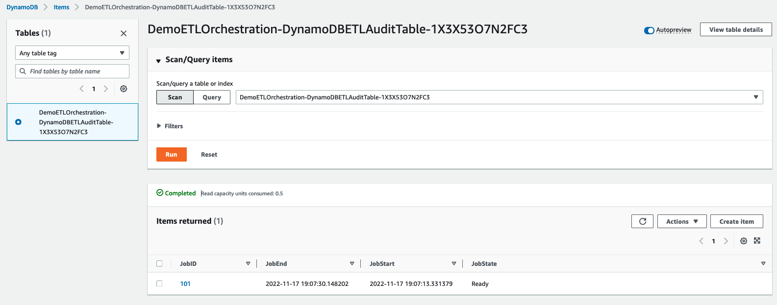Screen dimensions: 777x305
Task: Refresh the returned items list
Action: point(643,221)
